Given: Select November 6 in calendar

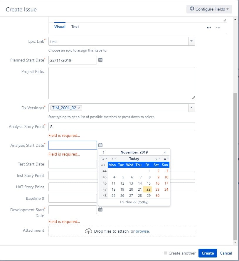Looking at the screenshot, I should (x=132, y=177).
